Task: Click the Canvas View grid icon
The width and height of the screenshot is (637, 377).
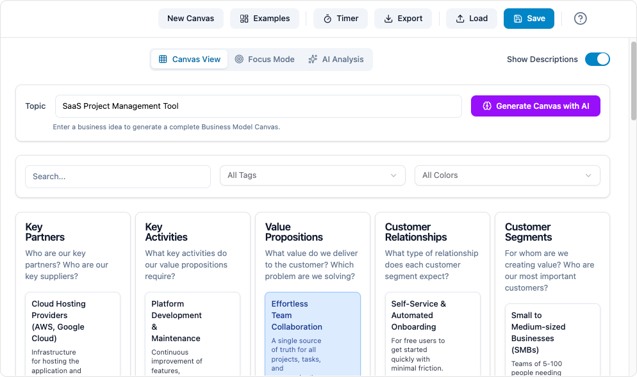Action: click(x=163, y=59)
